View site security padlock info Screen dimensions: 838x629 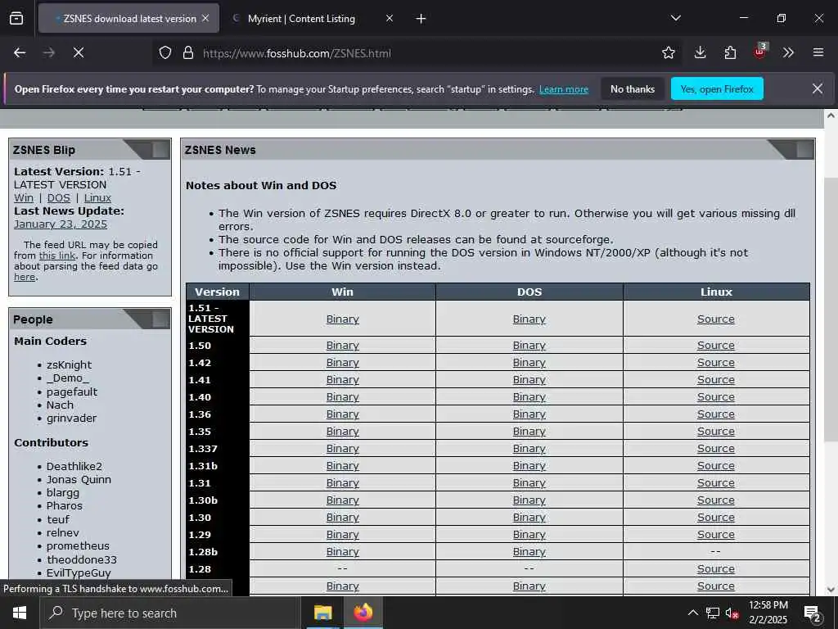[188, 53]
